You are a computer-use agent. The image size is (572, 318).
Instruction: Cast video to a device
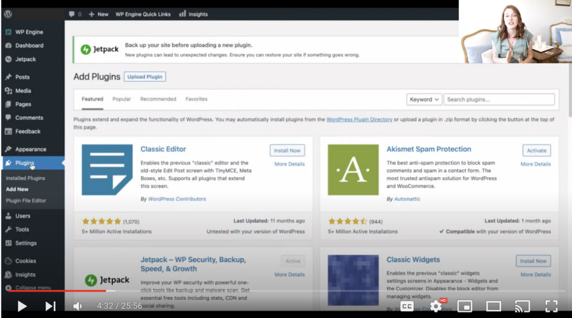522,306
